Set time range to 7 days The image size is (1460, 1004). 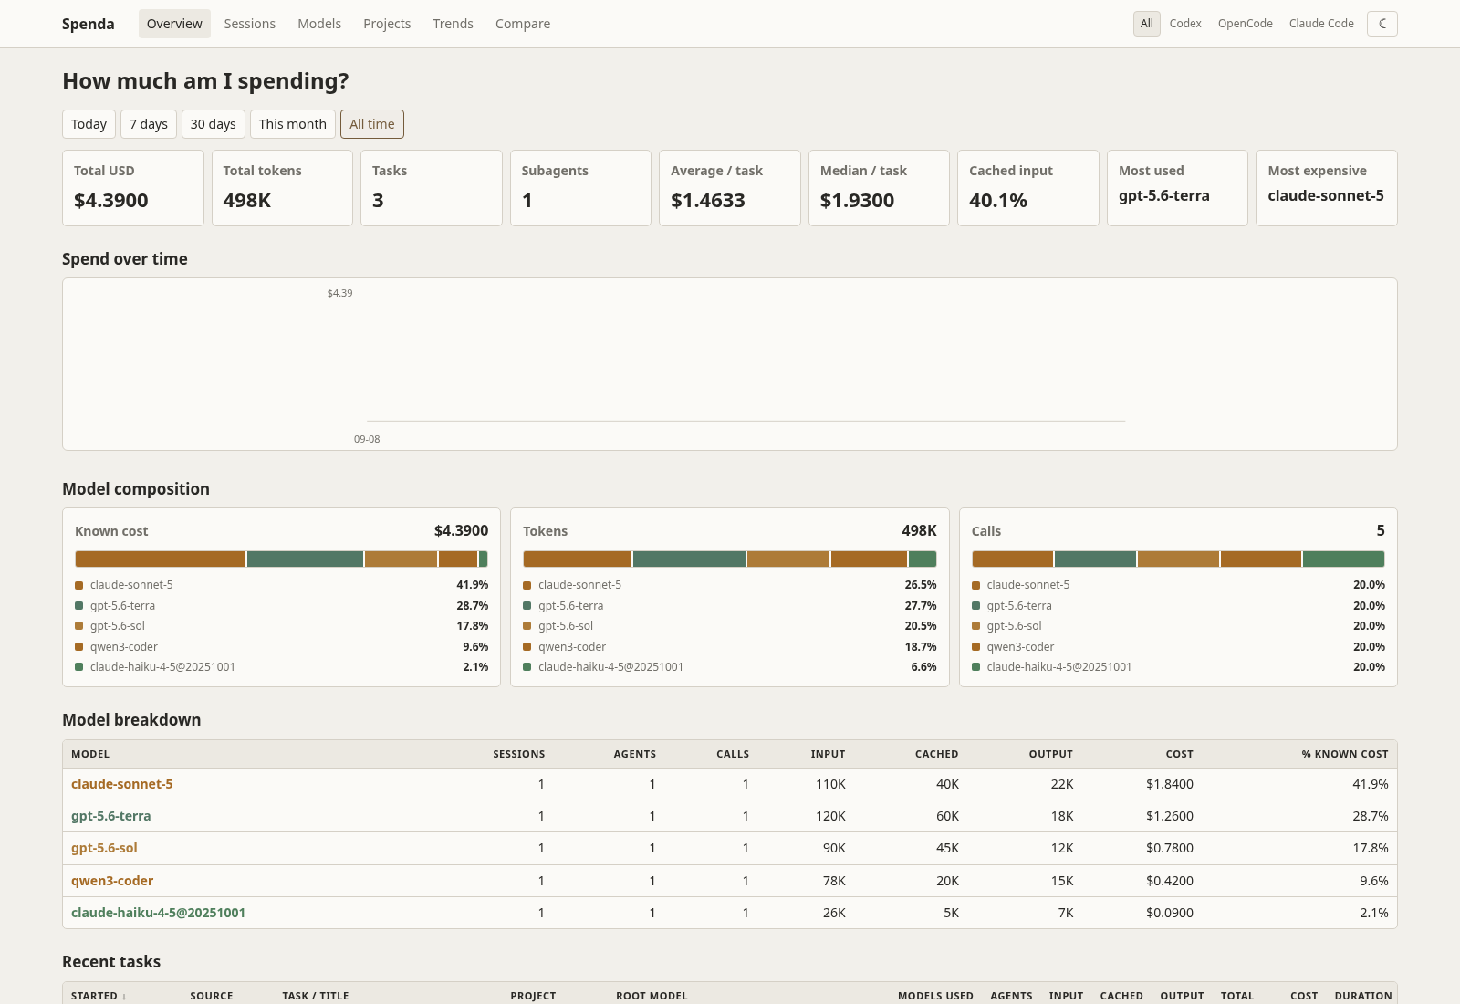click(x=149, y=124)
